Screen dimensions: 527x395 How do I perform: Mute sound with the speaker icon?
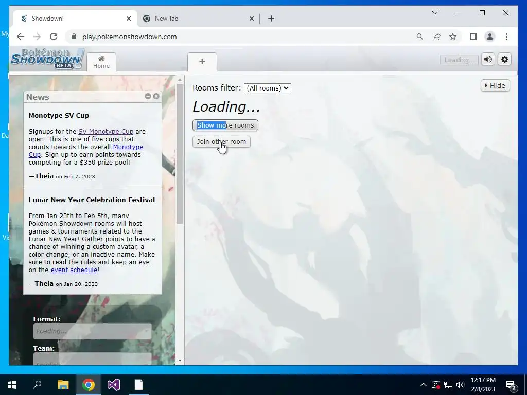pyautogui.click(x=488, y=60)
